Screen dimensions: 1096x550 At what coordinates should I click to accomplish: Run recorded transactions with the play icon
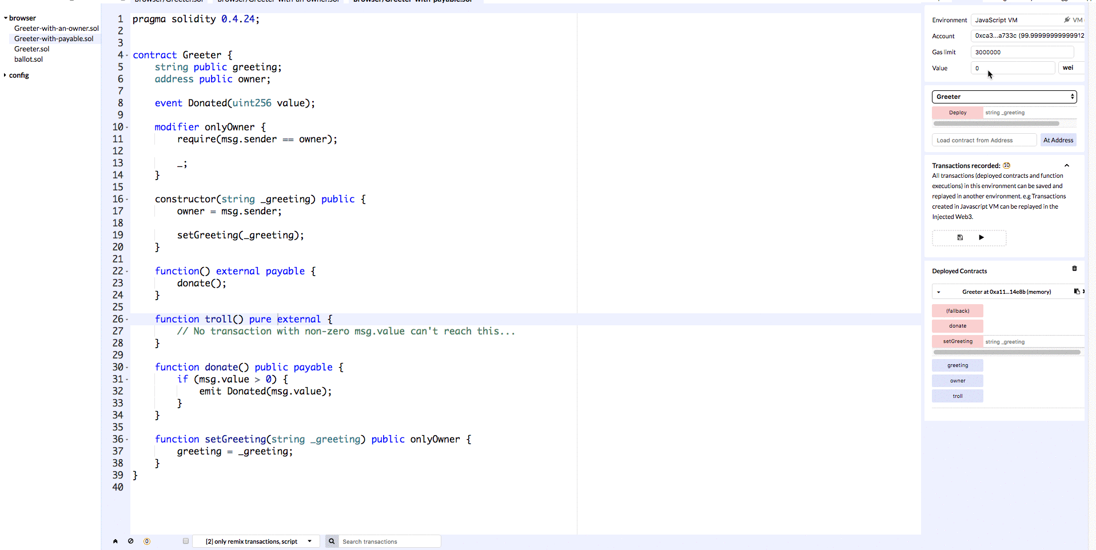tap(981, 237)
